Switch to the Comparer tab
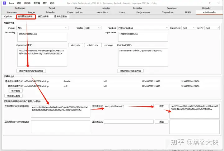Screen dimensions: 224x151 click(x=12, y=12)
